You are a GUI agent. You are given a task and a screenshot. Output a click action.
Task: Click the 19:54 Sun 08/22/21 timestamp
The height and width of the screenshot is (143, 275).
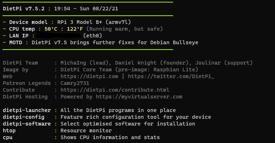pyautogui.click(x=86, y=9)
